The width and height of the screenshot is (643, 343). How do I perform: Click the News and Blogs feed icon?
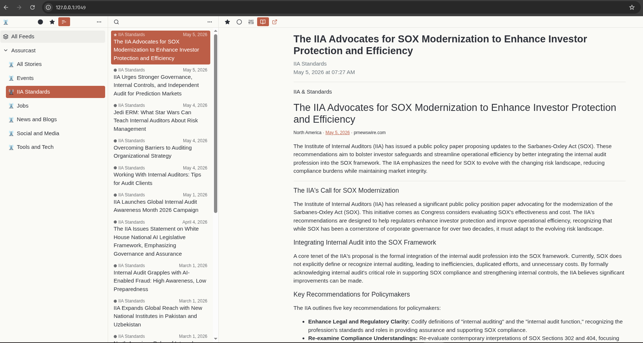[x=11, y=119]
